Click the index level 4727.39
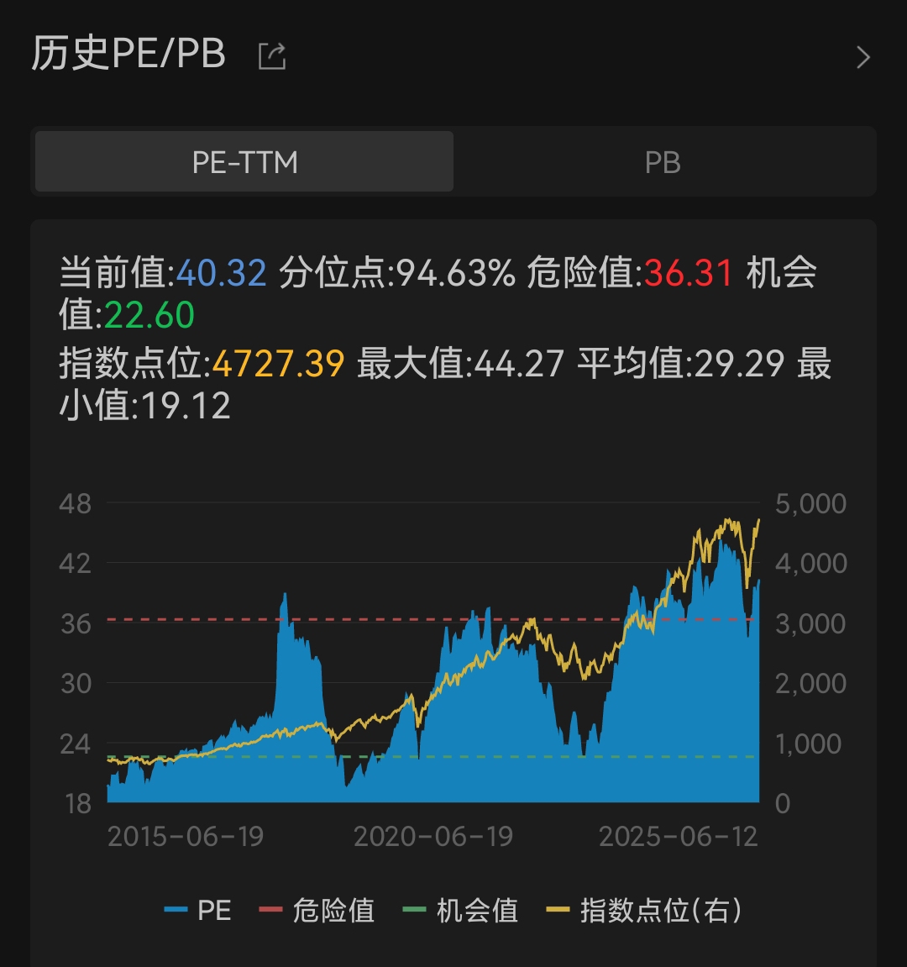Viewport: 907px width, 967px height. (278, 363)
